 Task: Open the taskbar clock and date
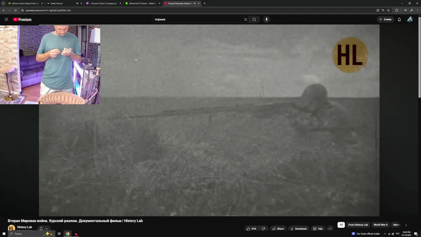click(x=406, y=234)
